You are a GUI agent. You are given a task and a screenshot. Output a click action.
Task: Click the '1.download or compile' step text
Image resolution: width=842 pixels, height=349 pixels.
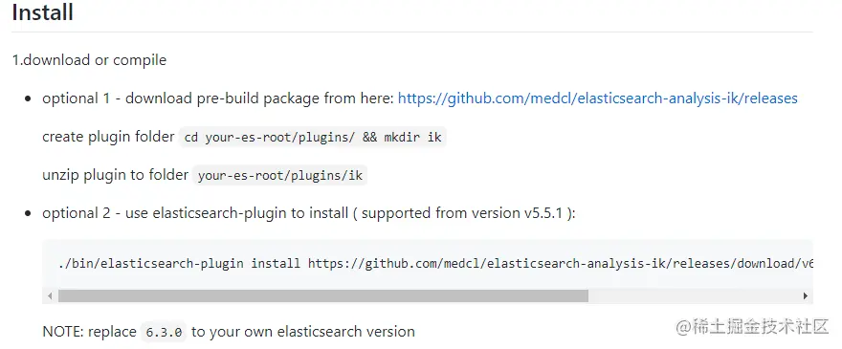pos(89,60)
